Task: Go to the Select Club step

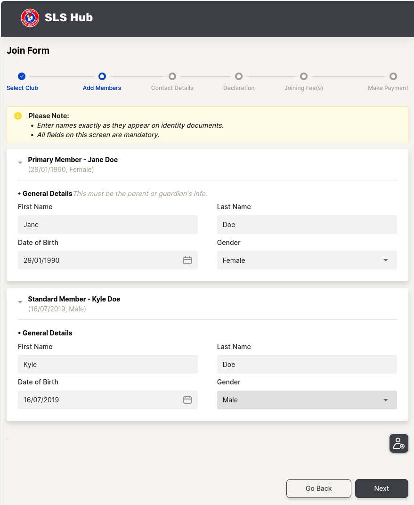Action: [x=22, y=82]
